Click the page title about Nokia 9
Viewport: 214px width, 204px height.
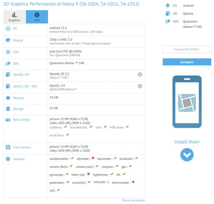pyautogui.click(x=71, y=4)
